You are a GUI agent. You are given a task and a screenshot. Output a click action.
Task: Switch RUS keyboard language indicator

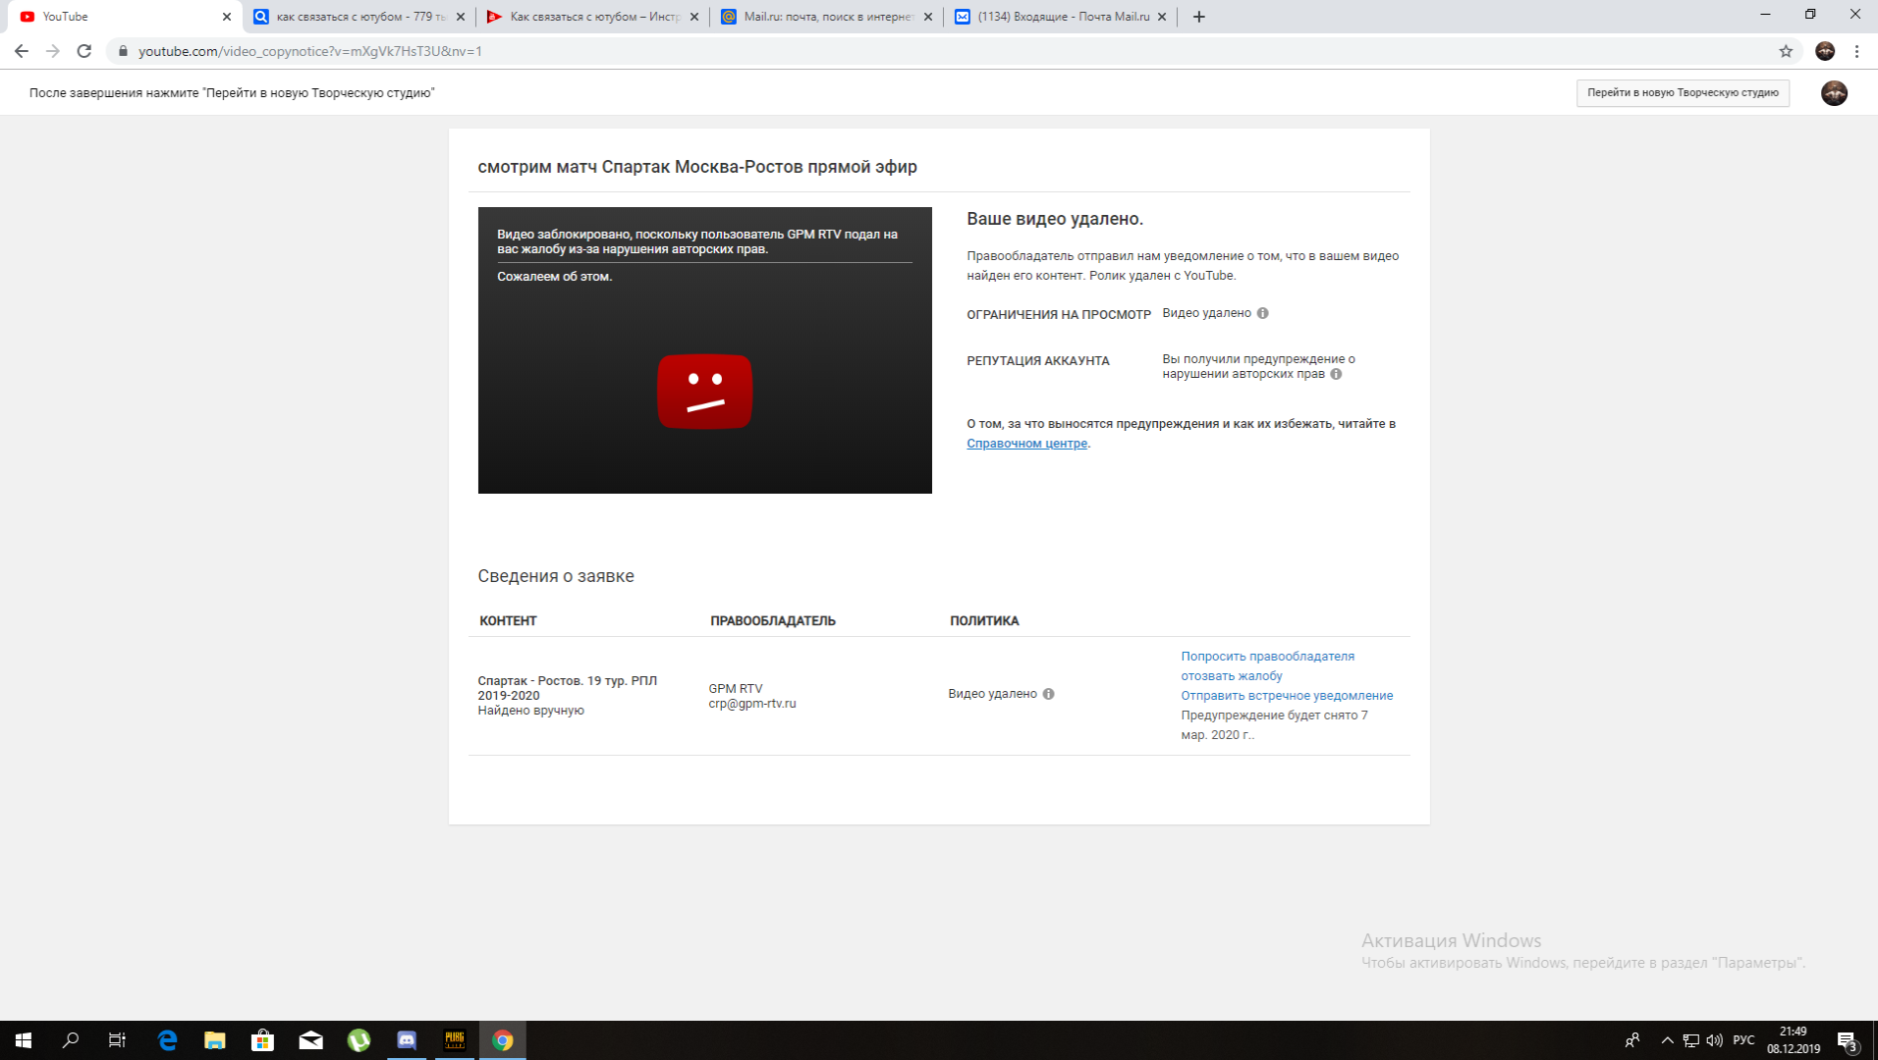tap(1743, 1040)
